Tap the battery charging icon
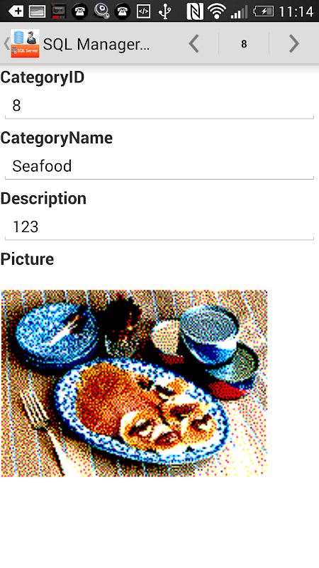 click(x=264, y=11)
